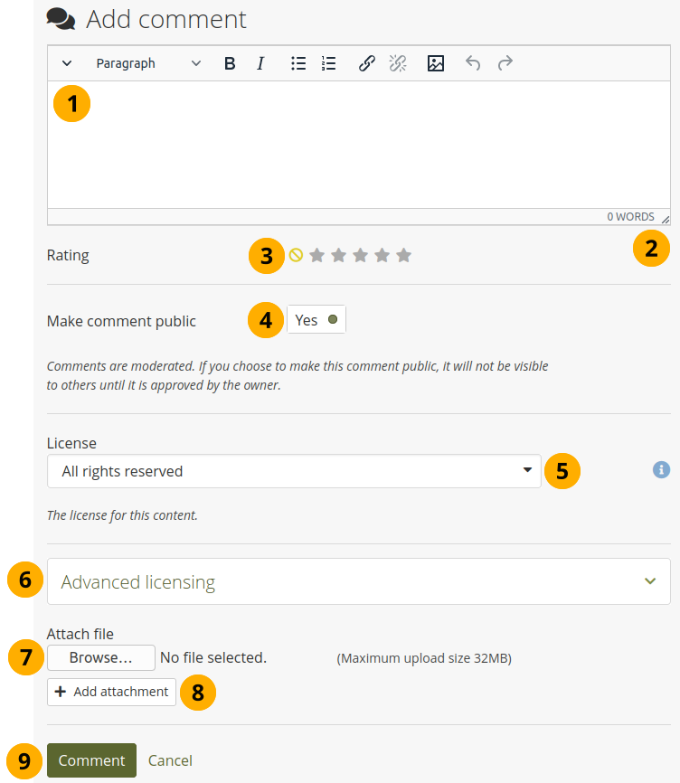Undo the last edit
The width and height of the screenshot is (680, 783).
(x=473, y=63)
